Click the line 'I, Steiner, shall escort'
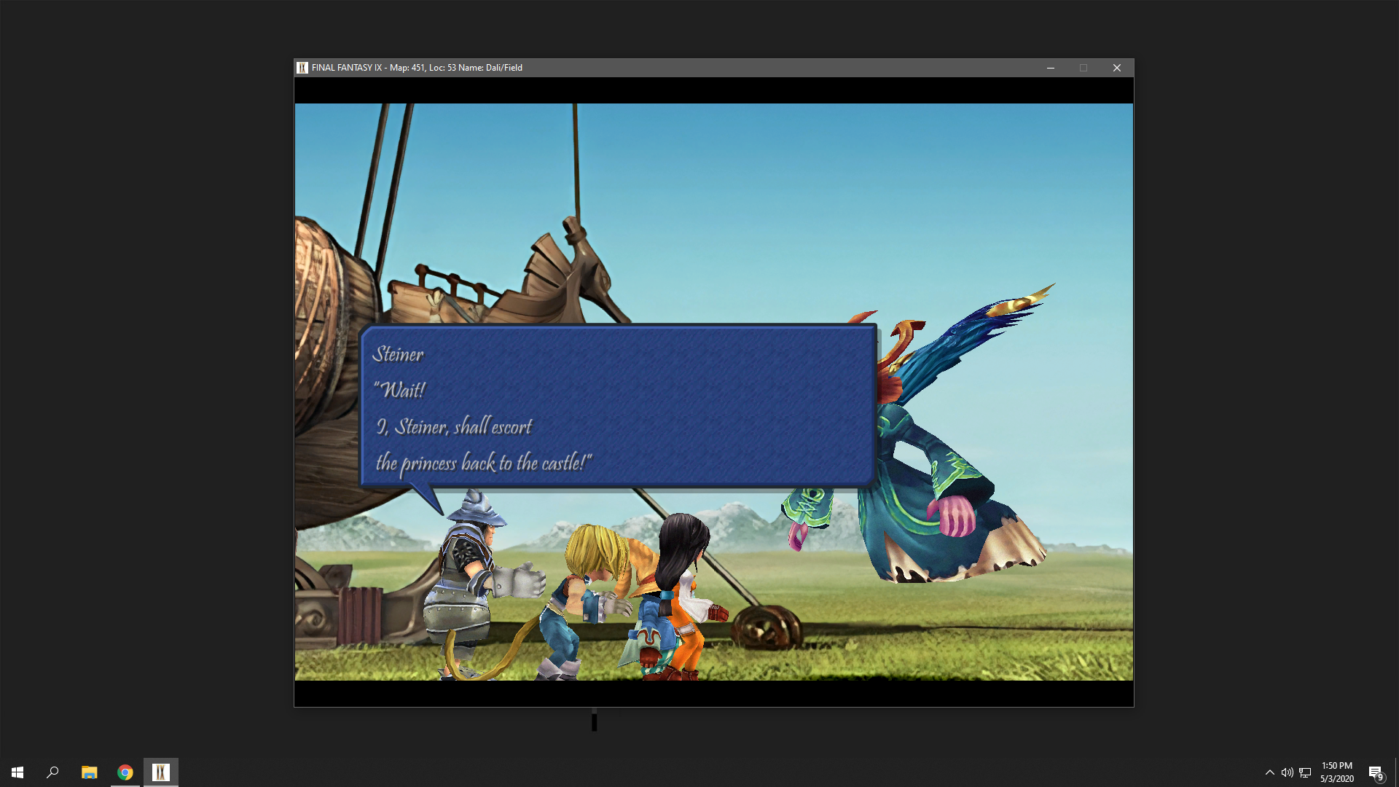The width and height of the screenshot is (1399, 787). pyautogui.click(x=454, y=426)
